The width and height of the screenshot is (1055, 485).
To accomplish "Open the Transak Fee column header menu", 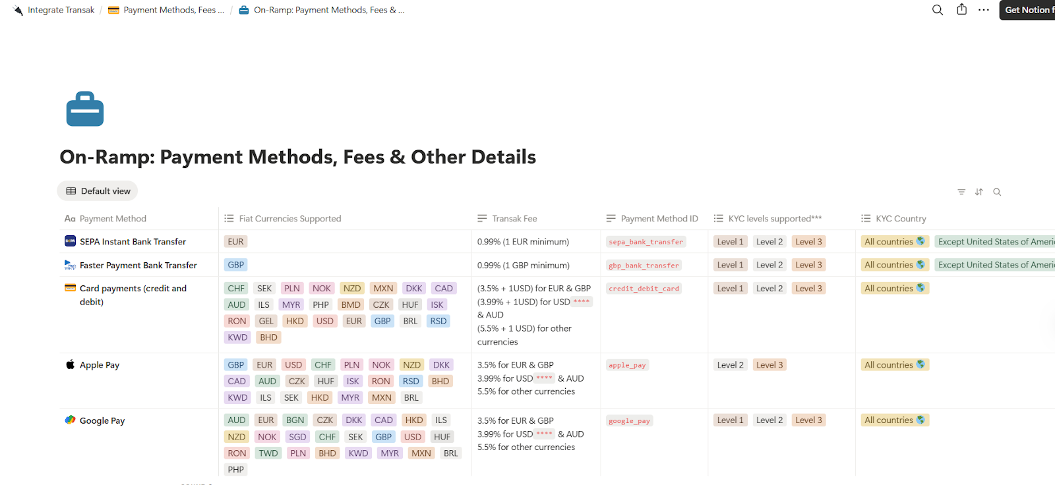I will [514, 219].
